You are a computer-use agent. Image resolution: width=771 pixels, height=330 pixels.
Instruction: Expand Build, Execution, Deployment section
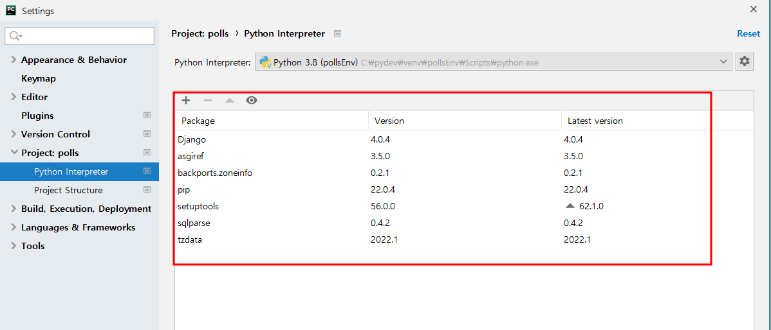(x=14, y=209)
